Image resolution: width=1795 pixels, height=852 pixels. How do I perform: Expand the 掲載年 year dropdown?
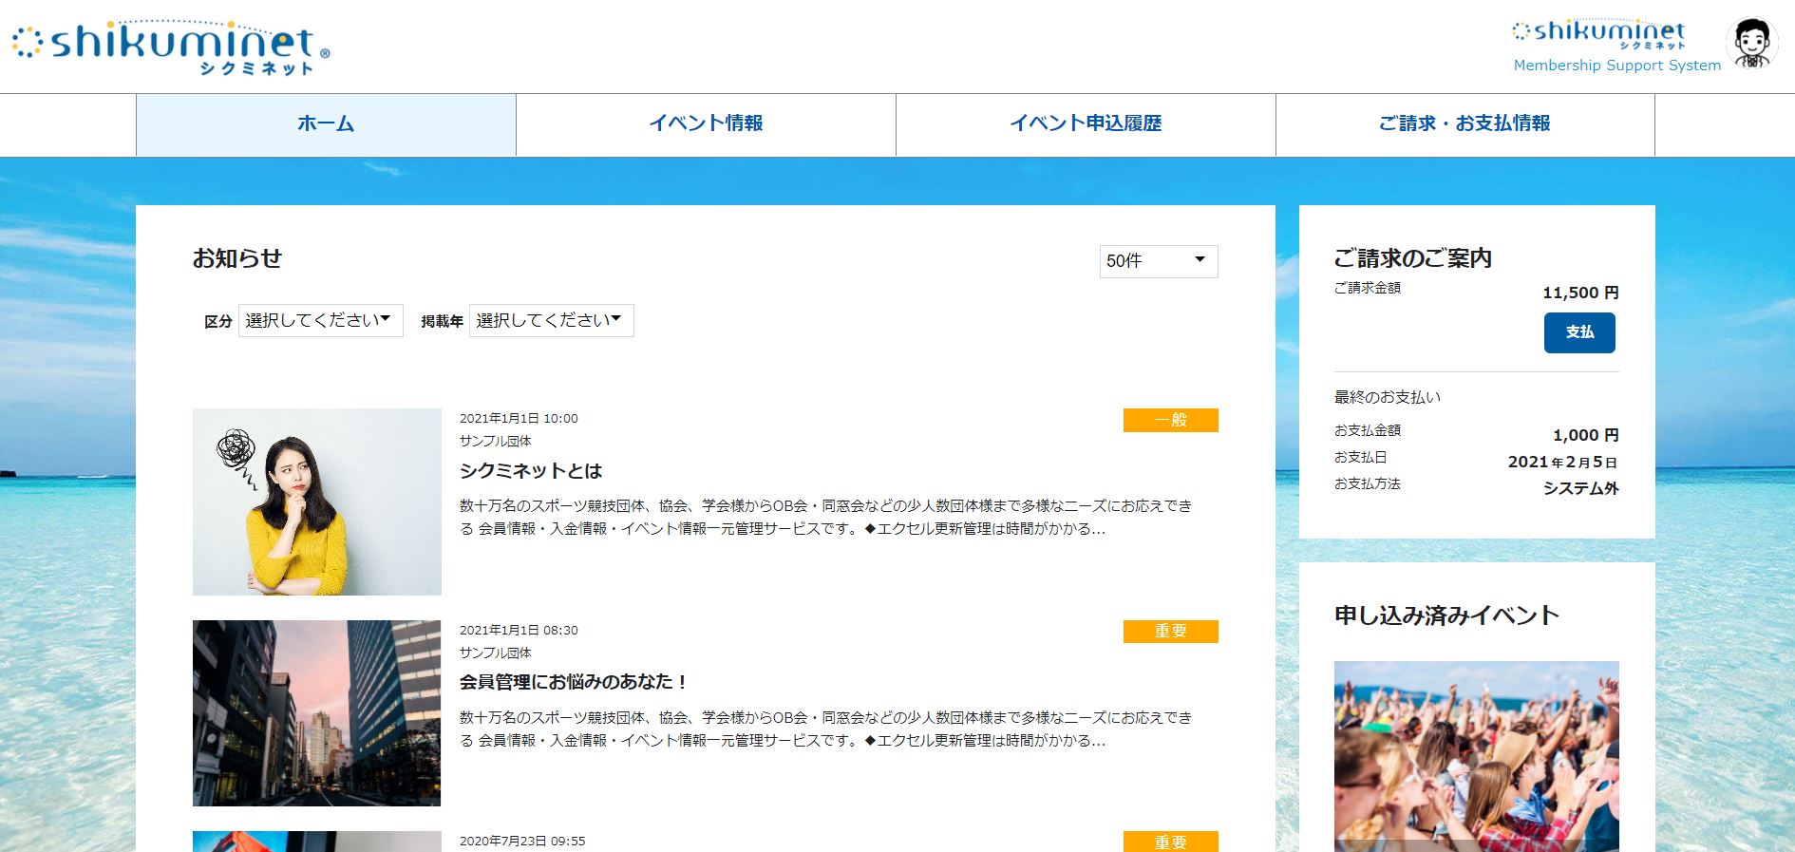(551, 321)
